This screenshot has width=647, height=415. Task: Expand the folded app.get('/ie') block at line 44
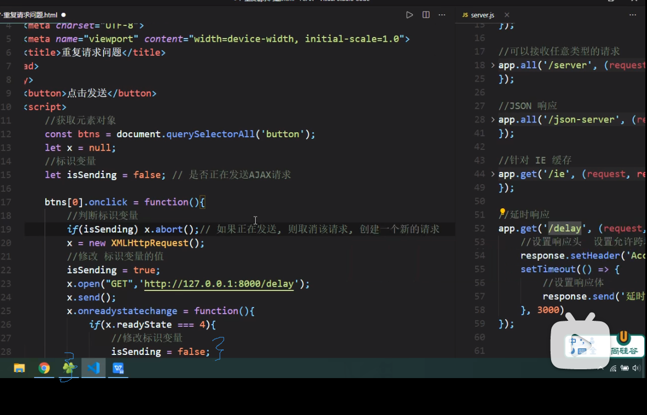coord(493,174)
